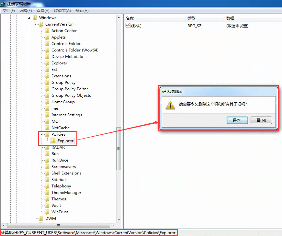Image resolution: width=282 pixels, height=236 pixels.
Task: Click the Run key folder icon
Action: pos(47,154)
